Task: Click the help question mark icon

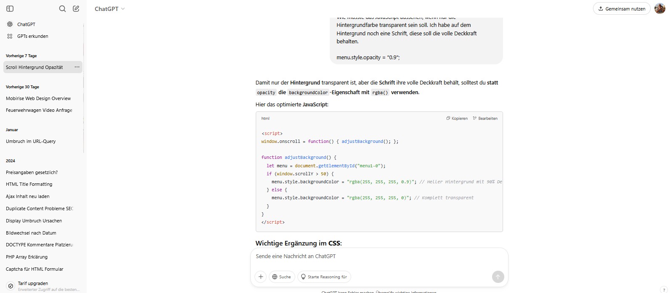Action: pyautogui.click(x=664, y=290)
